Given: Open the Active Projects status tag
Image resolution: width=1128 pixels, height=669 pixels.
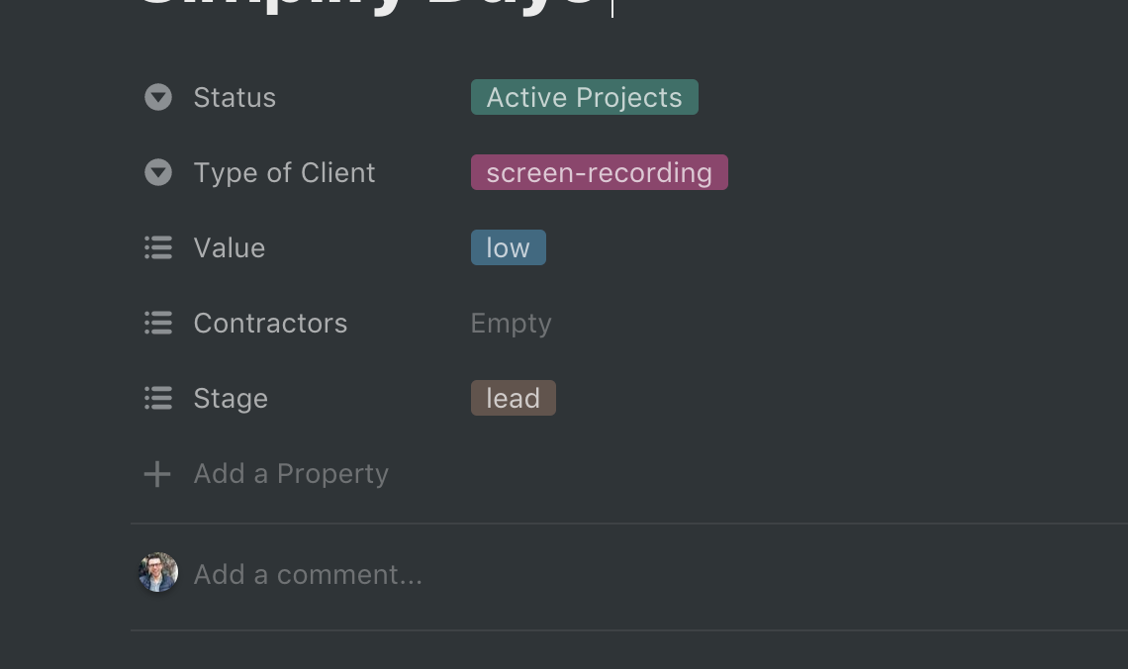Looking at the screenshot, I should tap(584, 97).
